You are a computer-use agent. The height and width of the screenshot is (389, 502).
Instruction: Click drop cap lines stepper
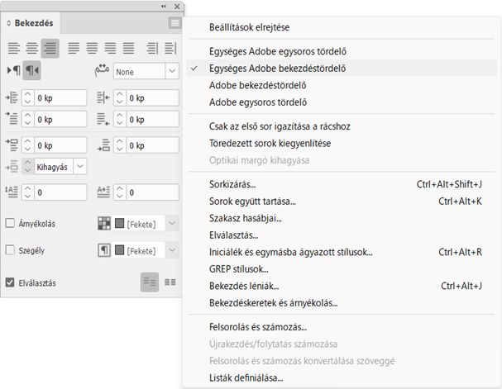click(27, 192)
